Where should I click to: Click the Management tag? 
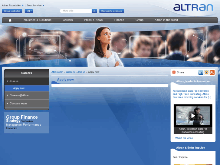(14, 125)
